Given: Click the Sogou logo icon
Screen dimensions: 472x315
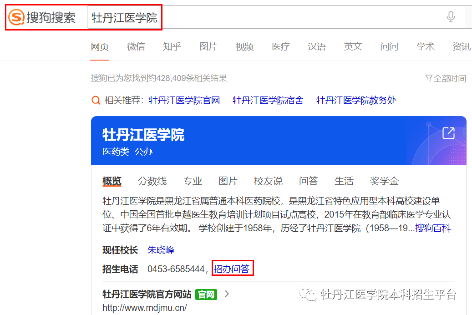Looking at the screenshot, I should click(x=16, y=18).
